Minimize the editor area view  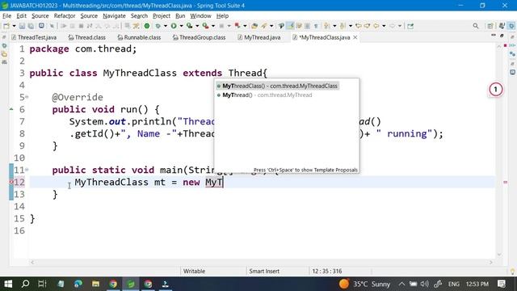[x=494, y=35]
